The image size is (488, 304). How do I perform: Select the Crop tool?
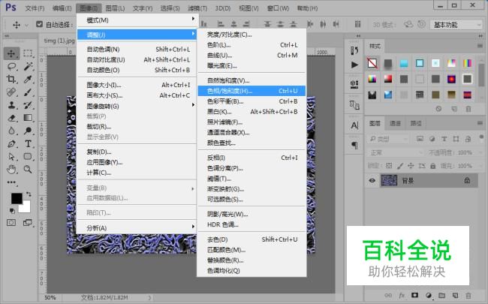pos(11,80)
